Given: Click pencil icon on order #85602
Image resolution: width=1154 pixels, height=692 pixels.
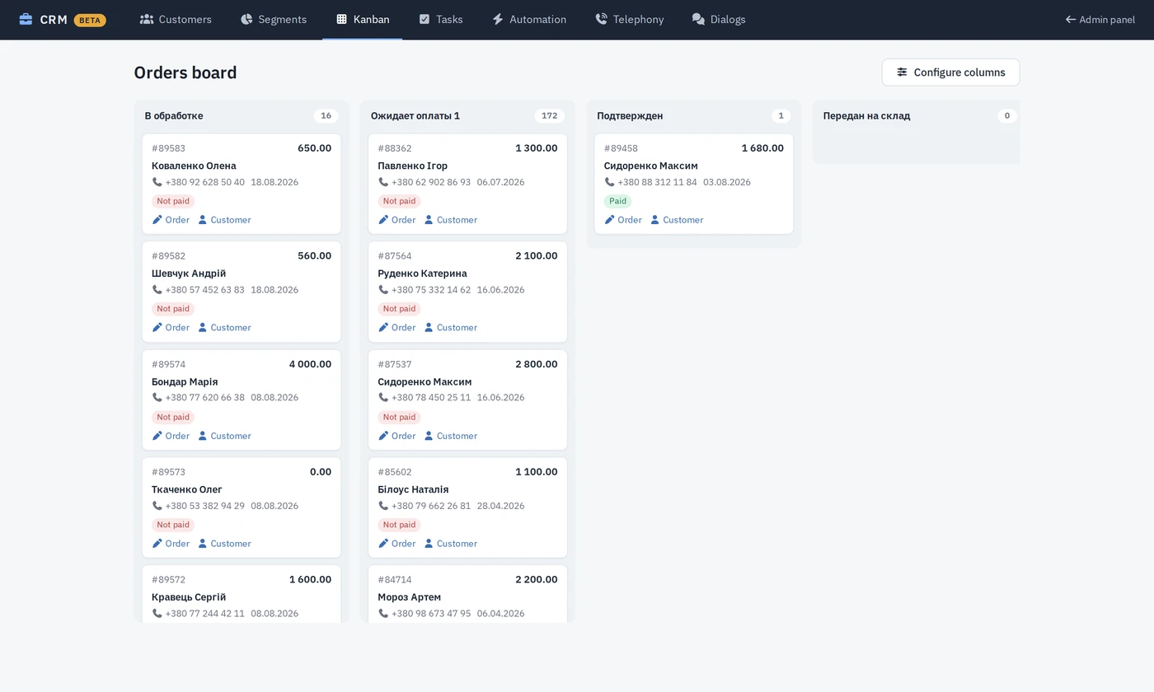Looking at the screenshot, I should click(x=383, y=544).
